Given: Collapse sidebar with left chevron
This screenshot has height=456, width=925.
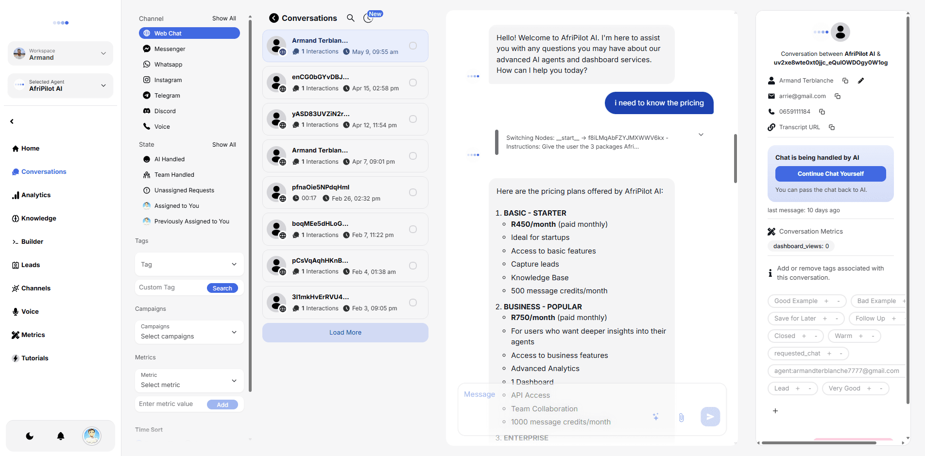Looking at the screenshot, I should pyautogui.click(x=12, y=121).
